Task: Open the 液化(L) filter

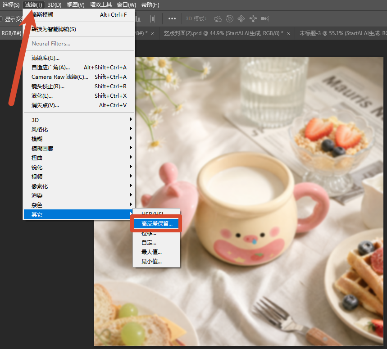Action: [79, 96]
